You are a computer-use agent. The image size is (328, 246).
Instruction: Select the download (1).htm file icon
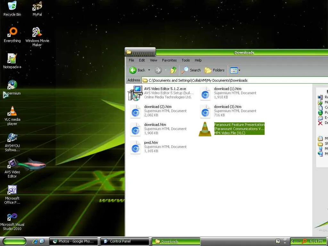point(205,94)
